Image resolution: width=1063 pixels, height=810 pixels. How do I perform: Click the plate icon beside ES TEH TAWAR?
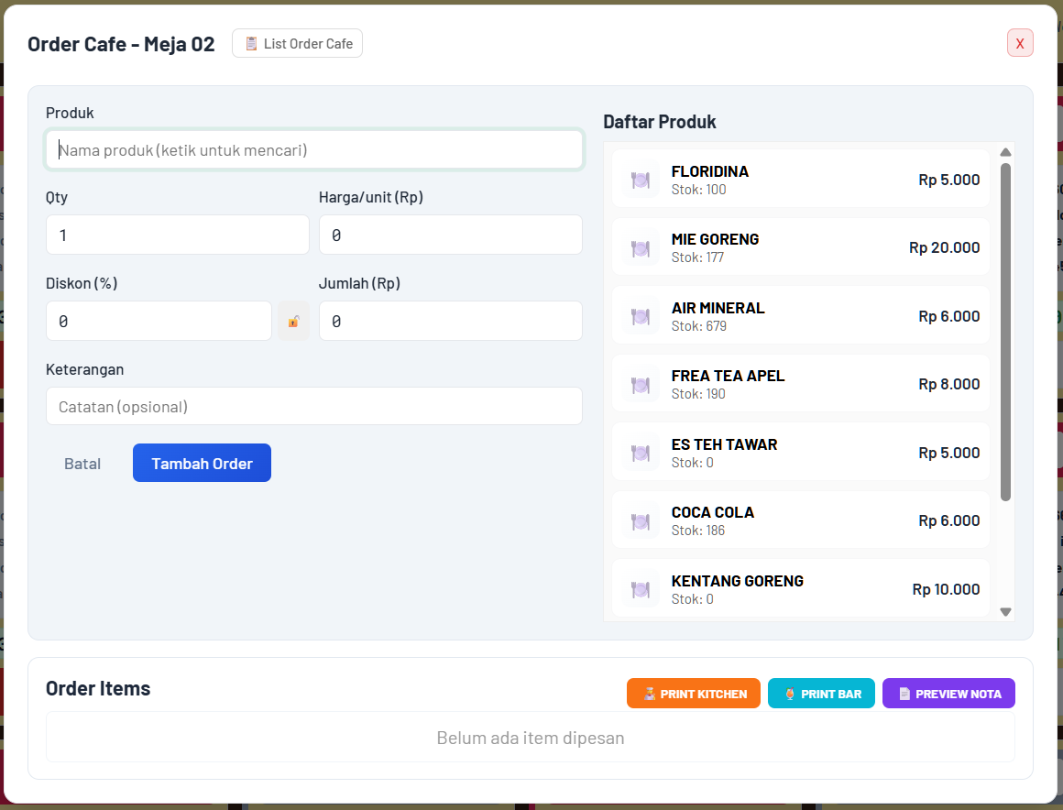pos(641,454)
